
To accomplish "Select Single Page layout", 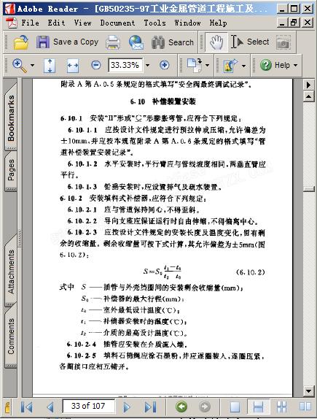I will pyautogui.click(x=235, y=407).
